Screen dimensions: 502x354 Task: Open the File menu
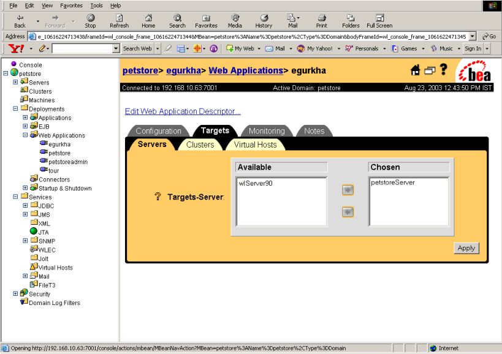tap(13, 6)
